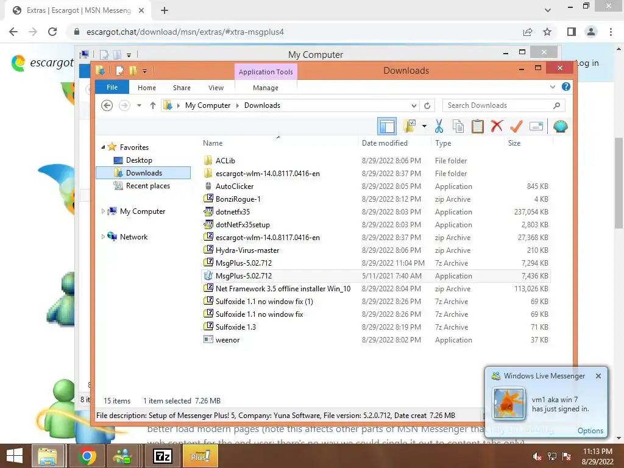Bookmark page with Chrome star icon

547,32
